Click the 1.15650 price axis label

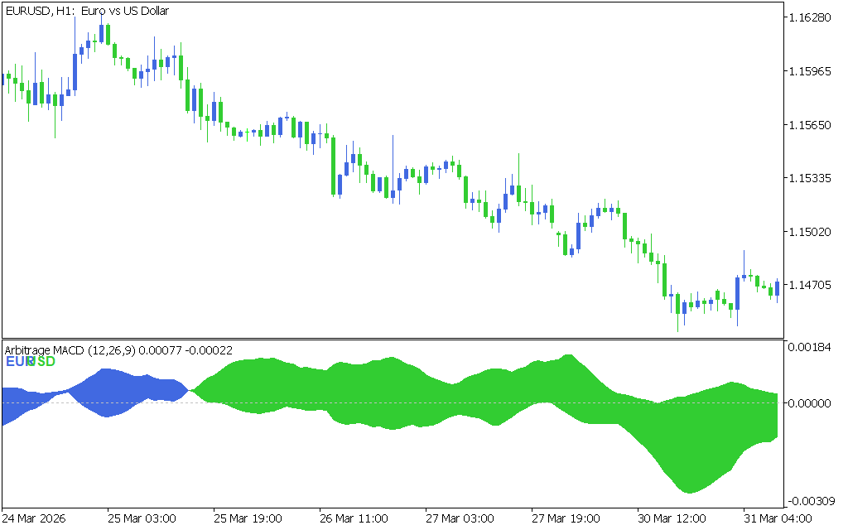pyautogui.click(x=812, y=125)
